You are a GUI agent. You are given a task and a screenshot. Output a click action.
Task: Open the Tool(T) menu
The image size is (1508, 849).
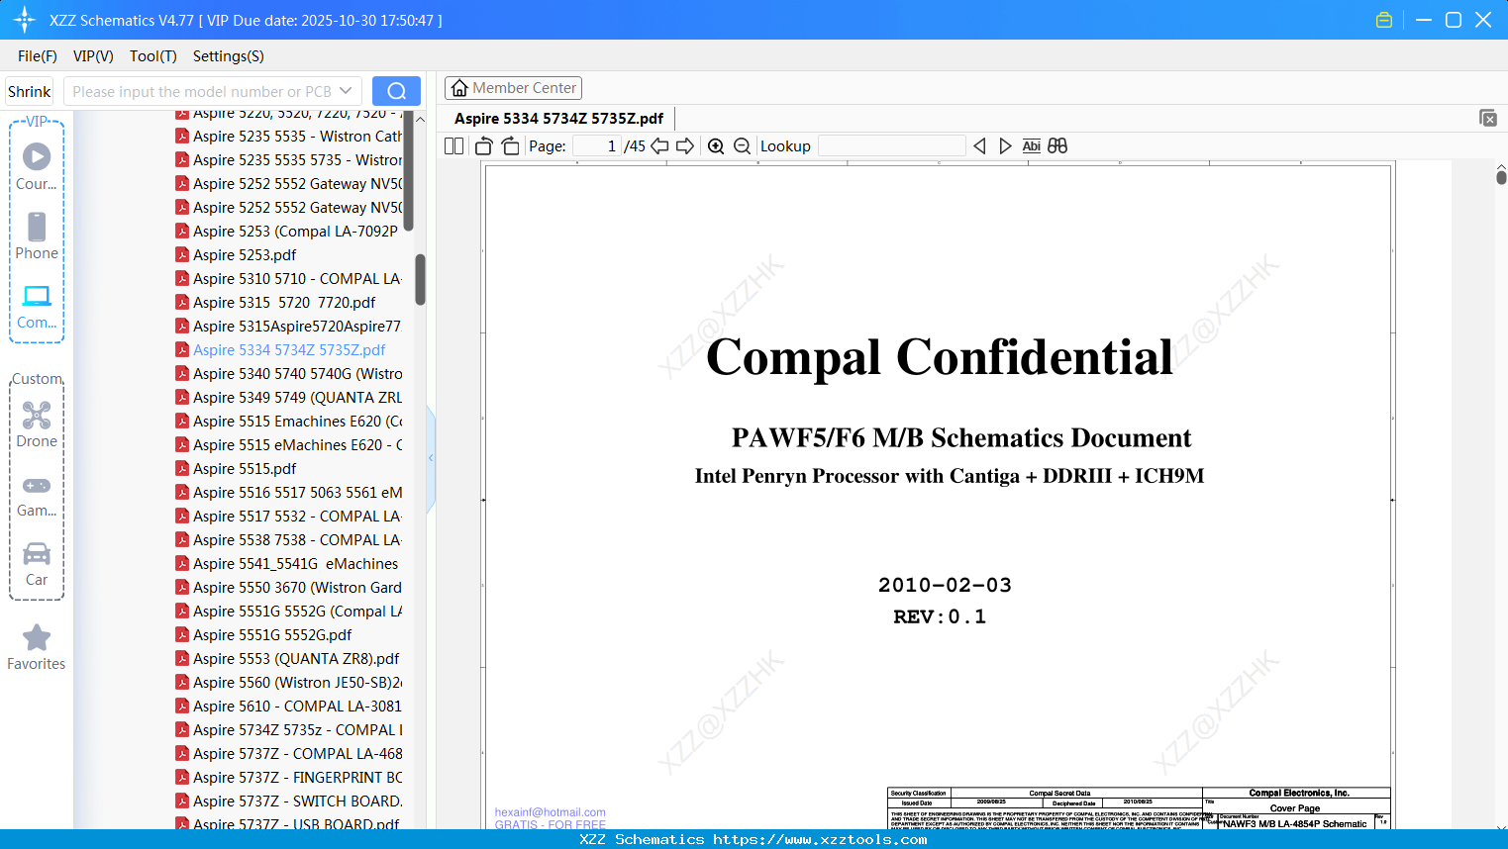coord(153,56)
